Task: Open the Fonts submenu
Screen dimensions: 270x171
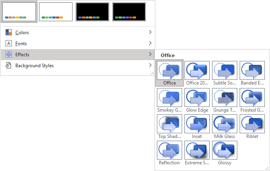Action: (78, 43)
